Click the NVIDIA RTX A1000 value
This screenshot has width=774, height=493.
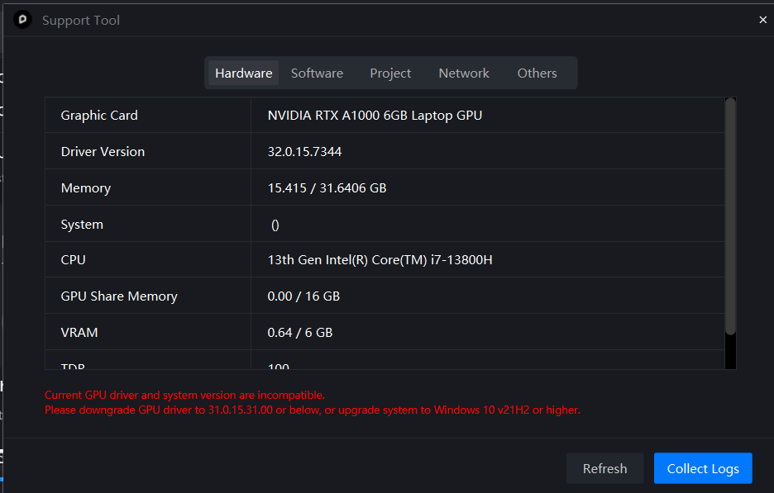pyautogui.click(x=375, y=116)
